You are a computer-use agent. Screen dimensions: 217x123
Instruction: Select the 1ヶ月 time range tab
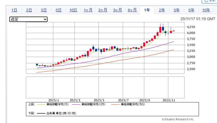pos(88,10)
